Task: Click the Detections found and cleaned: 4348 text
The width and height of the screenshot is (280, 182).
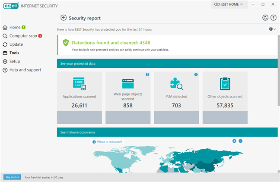Action: pyautogui.click(x=111, y=43)
